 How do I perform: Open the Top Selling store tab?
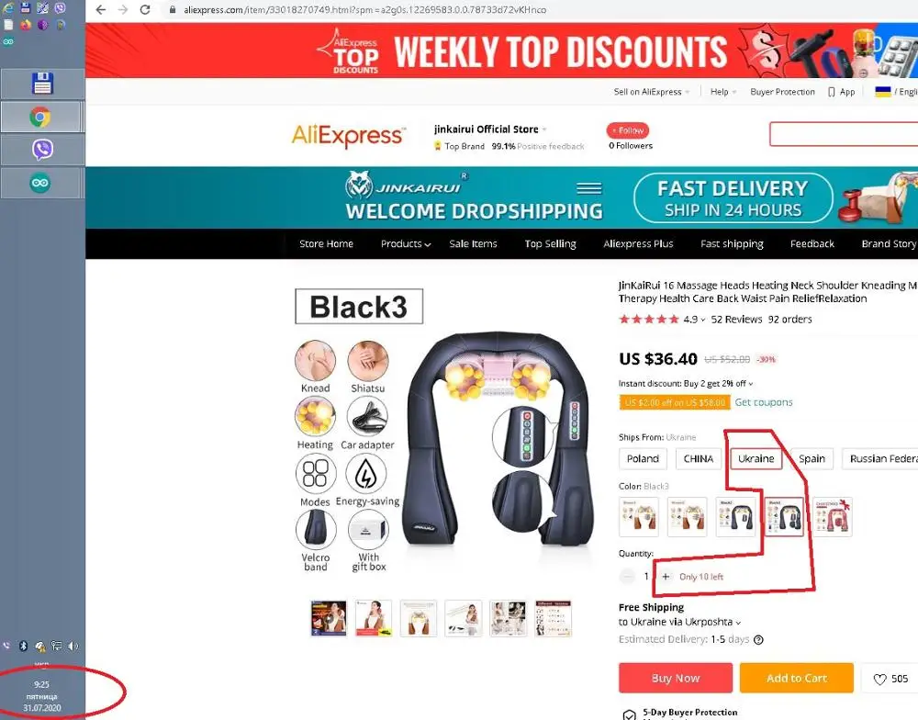550,243
